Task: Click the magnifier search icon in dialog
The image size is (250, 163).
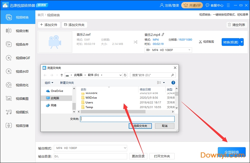Action: 173,75
